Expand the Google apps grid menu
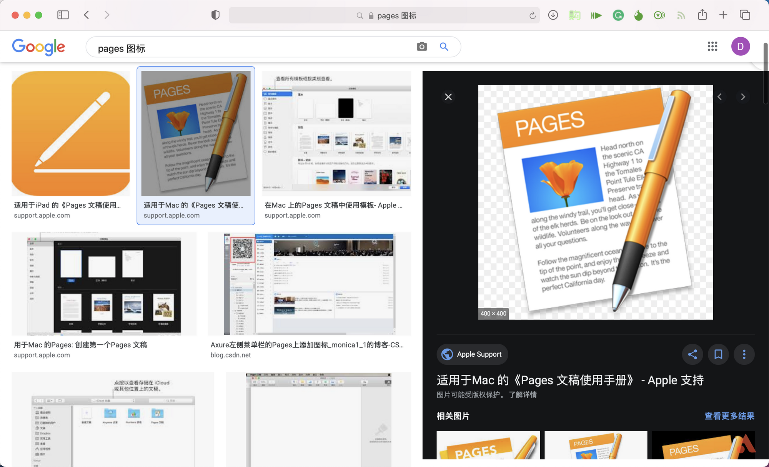The width and height of the screenshot is (769, 467). tap(712, 46)
